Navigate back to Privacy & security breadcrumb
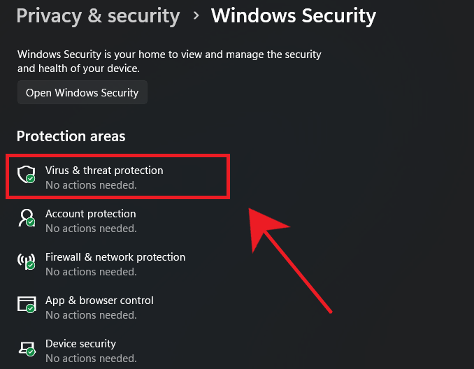This screenshot has width=474, height=369. coord(98,15)
